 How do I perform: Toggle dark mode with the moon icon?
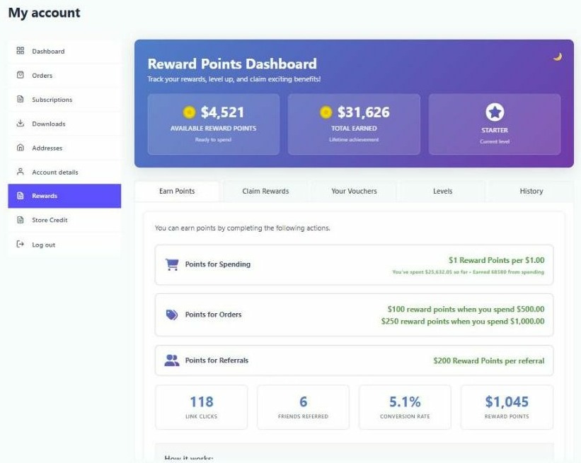558,57
